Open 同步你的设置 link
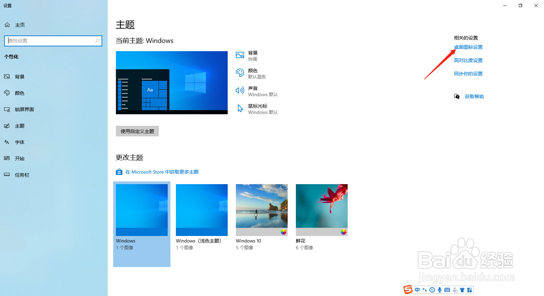 [468, 74]
